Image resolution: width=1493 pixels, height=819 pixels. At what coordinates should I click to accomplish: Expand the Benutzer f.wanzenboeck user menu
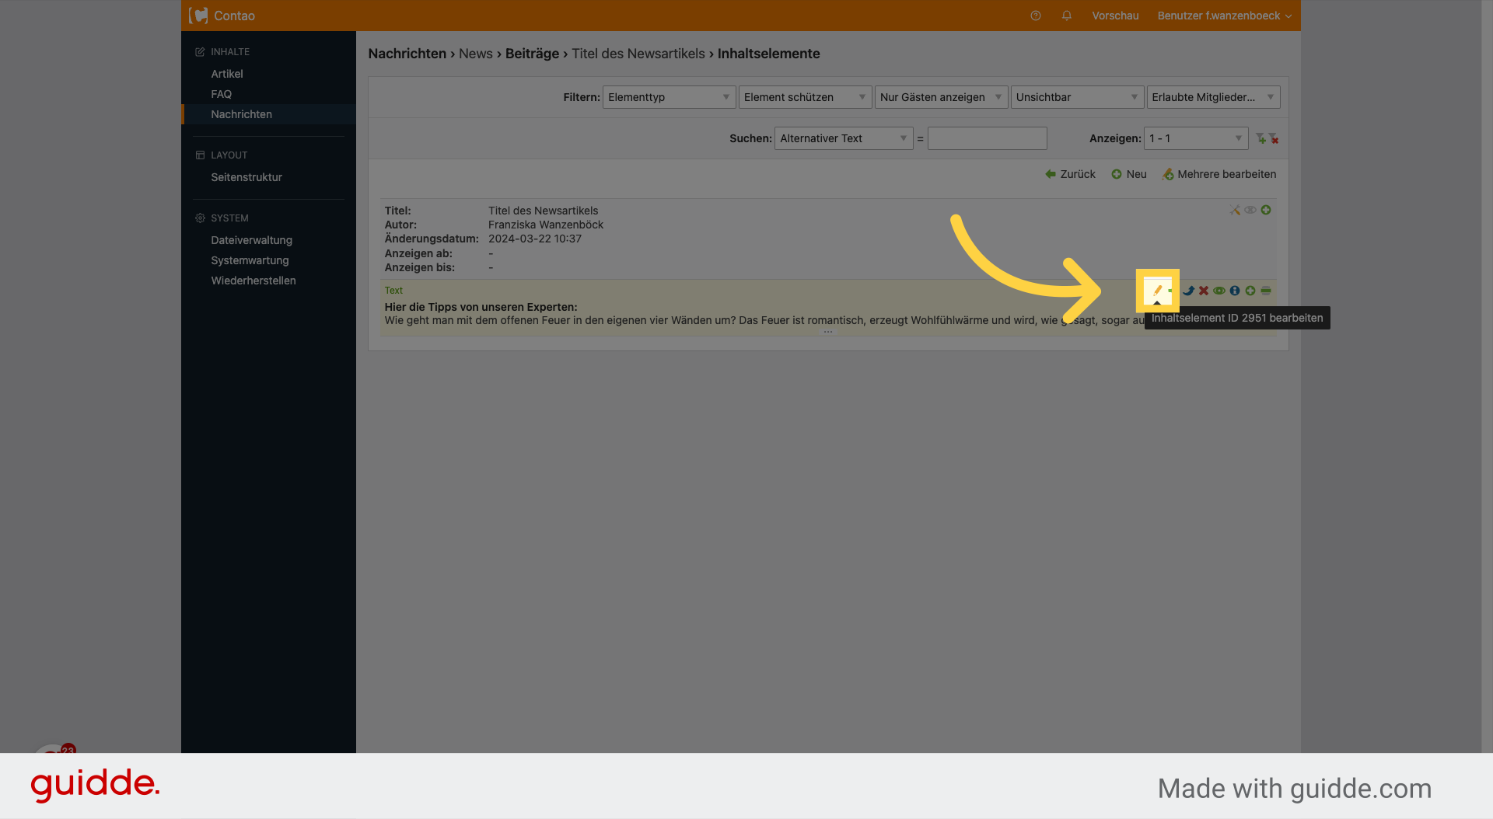point(1224,16)
